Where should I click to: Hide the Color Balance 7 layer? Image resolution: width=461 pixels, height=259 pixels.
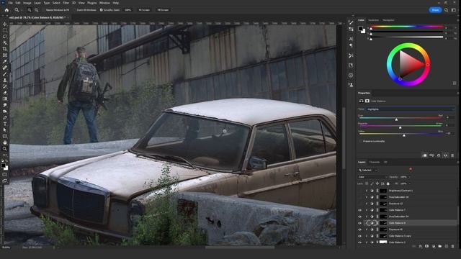(x=359, y=210)
